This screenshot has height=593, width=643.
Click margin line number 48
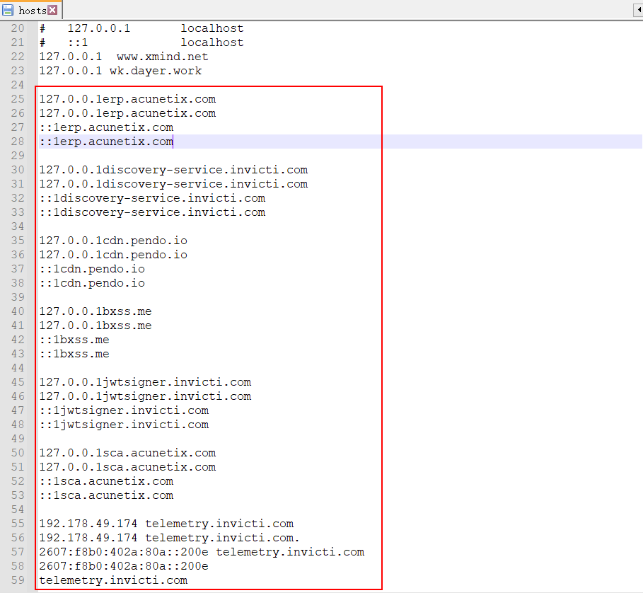pyautogui.click(x=18, y=425)
